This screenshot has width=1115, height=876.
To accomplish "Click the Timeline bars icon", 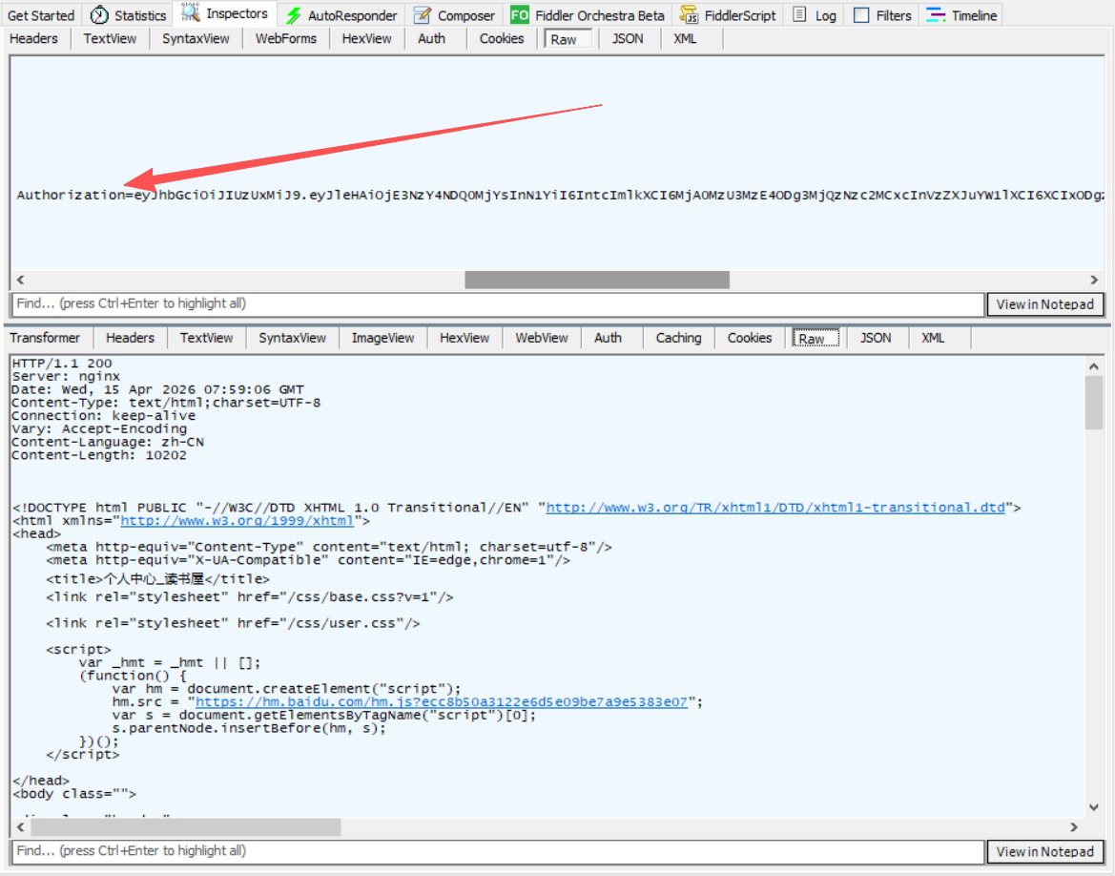I will click(936, 15).
